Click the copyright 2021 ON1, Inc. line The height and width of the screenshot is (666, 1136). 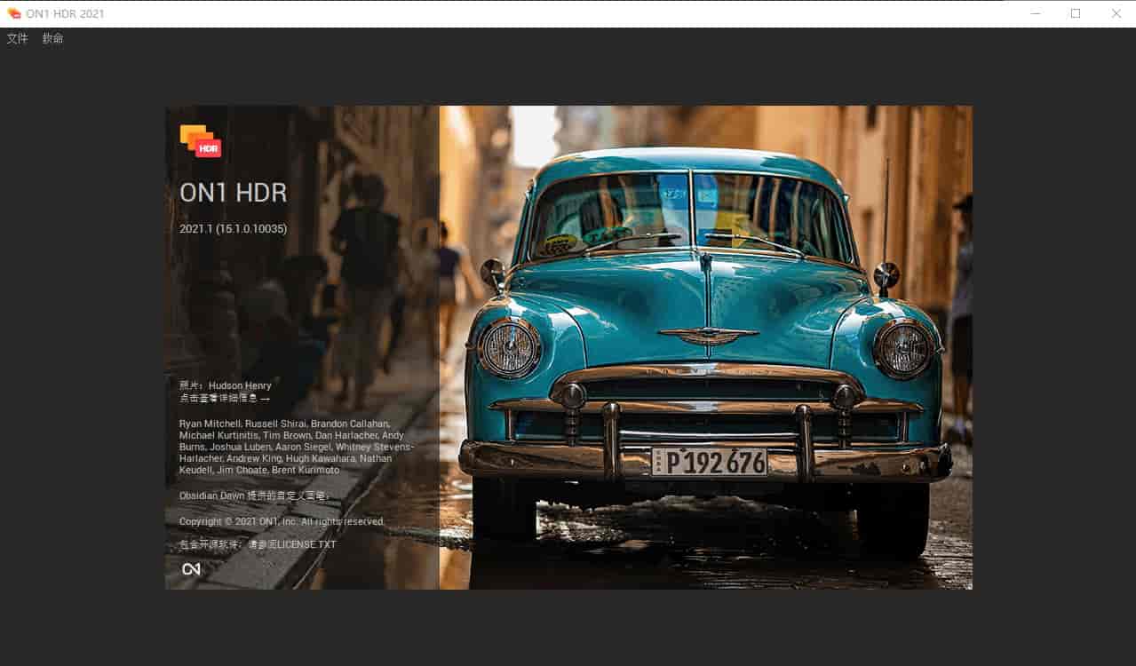(x=282, y=522)
